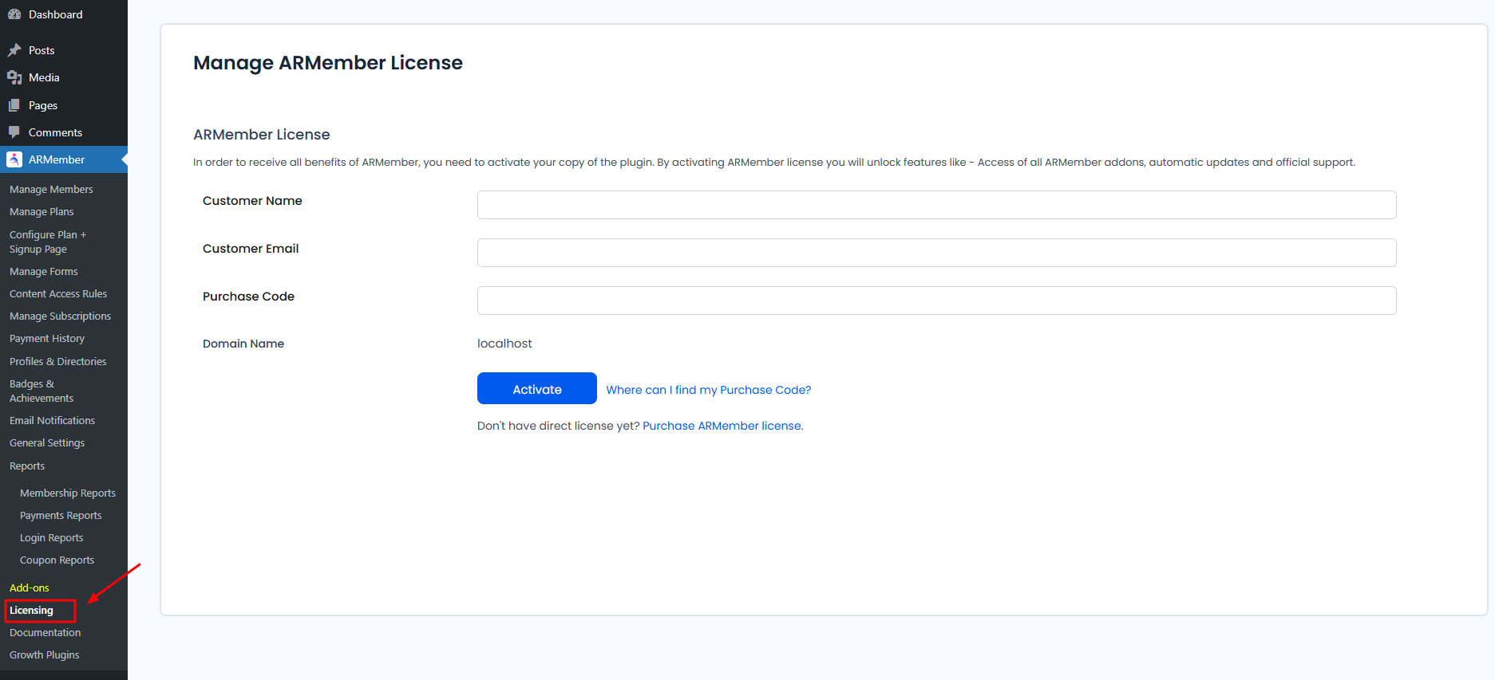
Task: View Membership Reports
Action: pos(68,493)
